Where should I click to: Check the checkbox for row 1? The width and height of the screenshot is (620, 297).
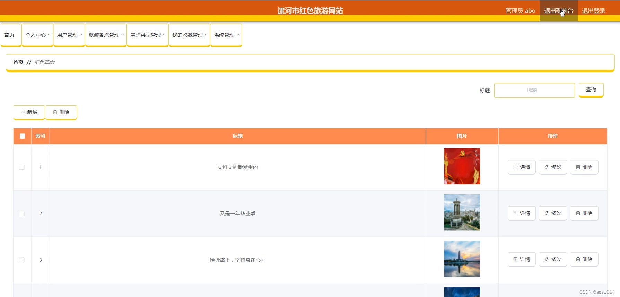click(22, 167)
